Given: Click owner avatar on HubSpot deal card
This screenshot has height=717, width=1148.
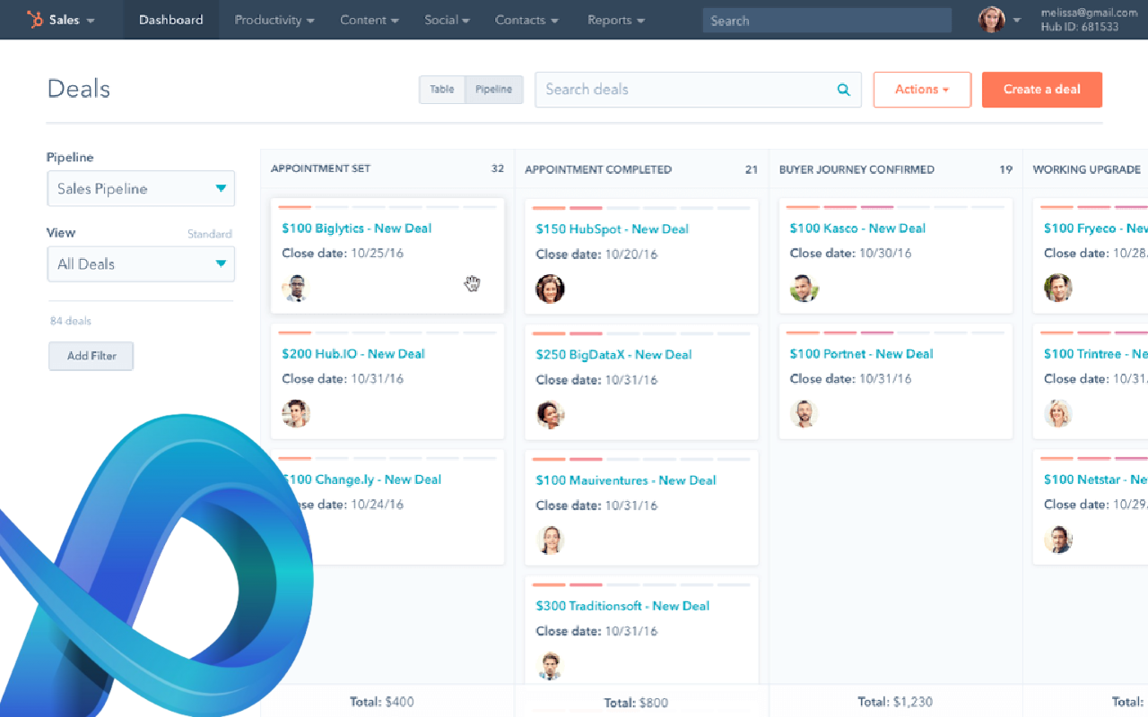Looking at the screenshot, I should coord(550,289).
